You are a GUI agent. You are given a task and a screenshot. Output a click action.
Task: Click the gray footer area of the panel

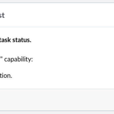tap(57, 100)
